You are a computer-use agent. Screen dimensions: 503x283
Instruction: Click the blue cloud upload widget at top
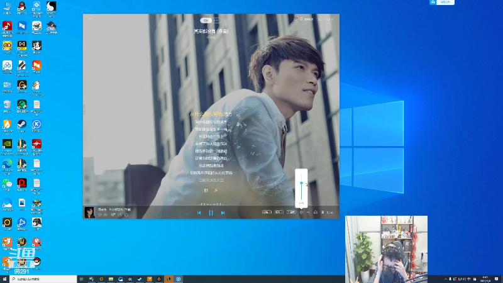coord(442,3)
